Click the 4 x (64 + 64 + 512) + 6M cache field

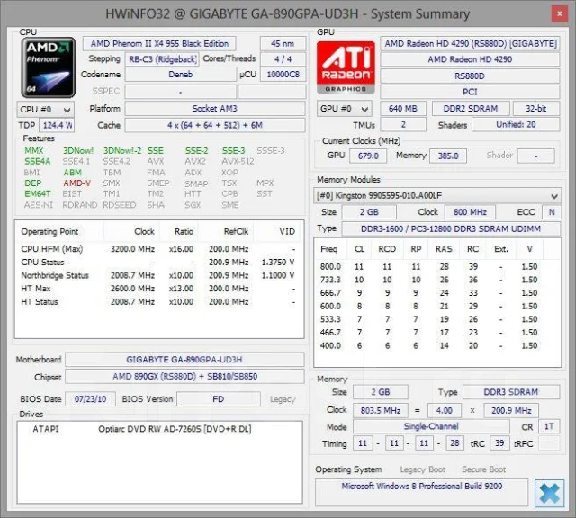pos(215,125)
